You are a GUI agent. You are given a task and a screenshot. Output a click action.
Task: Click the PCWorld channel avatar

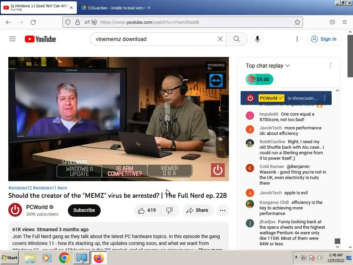tap(15, 210)
